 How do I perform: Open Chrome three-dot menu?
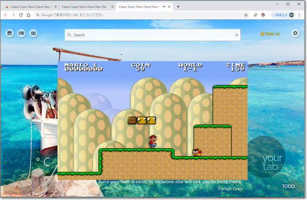click(x=300, y=15)
